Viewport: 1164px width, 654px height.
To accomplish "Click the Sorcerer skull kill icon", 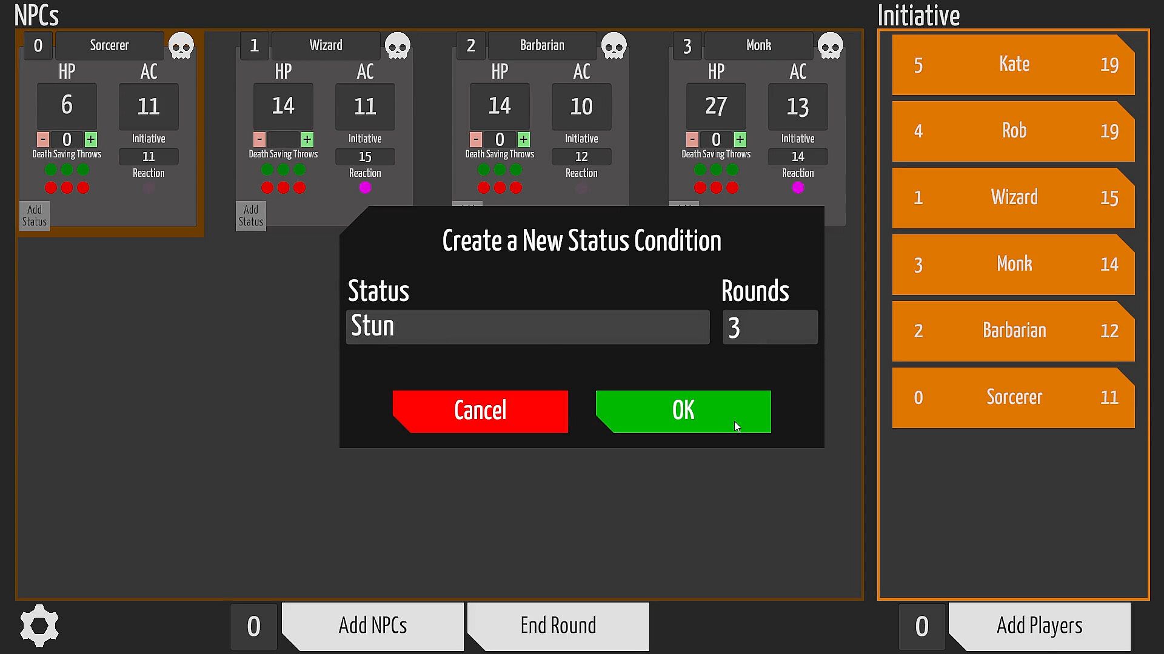I will tap(181, 45).
